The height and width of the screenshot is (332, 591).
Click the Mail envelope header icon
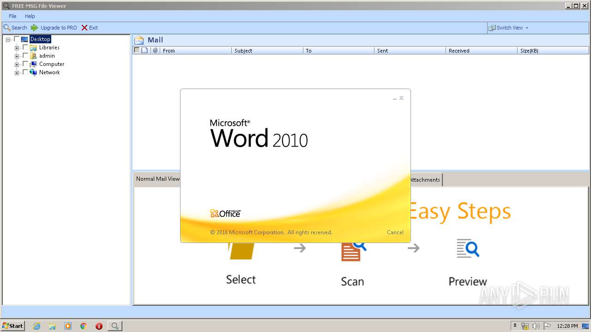(x=139, y=40)
